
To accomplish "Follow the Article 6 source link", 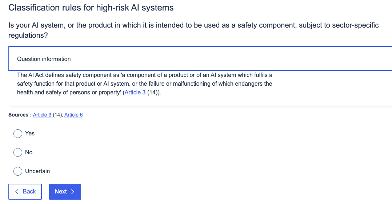I will [x=73, y=115].
